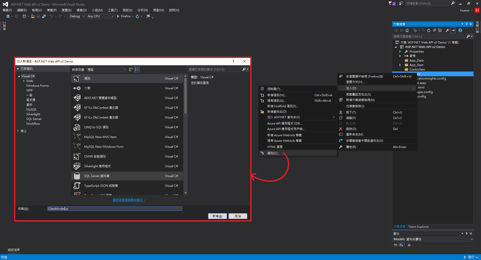Select Windows Forms category in dialog tree
481x260 pixels.
click(37, 85)
